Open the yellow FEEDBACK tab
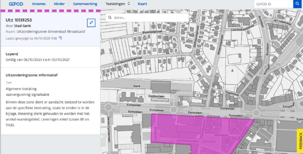This screenshot has height=154, width=303. (300, 141)
